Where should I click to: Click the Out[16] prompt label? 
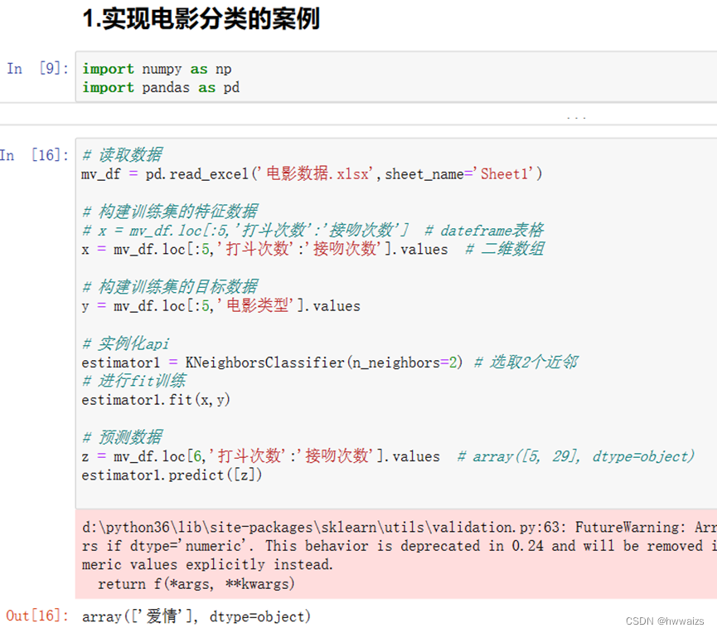tap(37, 616)
